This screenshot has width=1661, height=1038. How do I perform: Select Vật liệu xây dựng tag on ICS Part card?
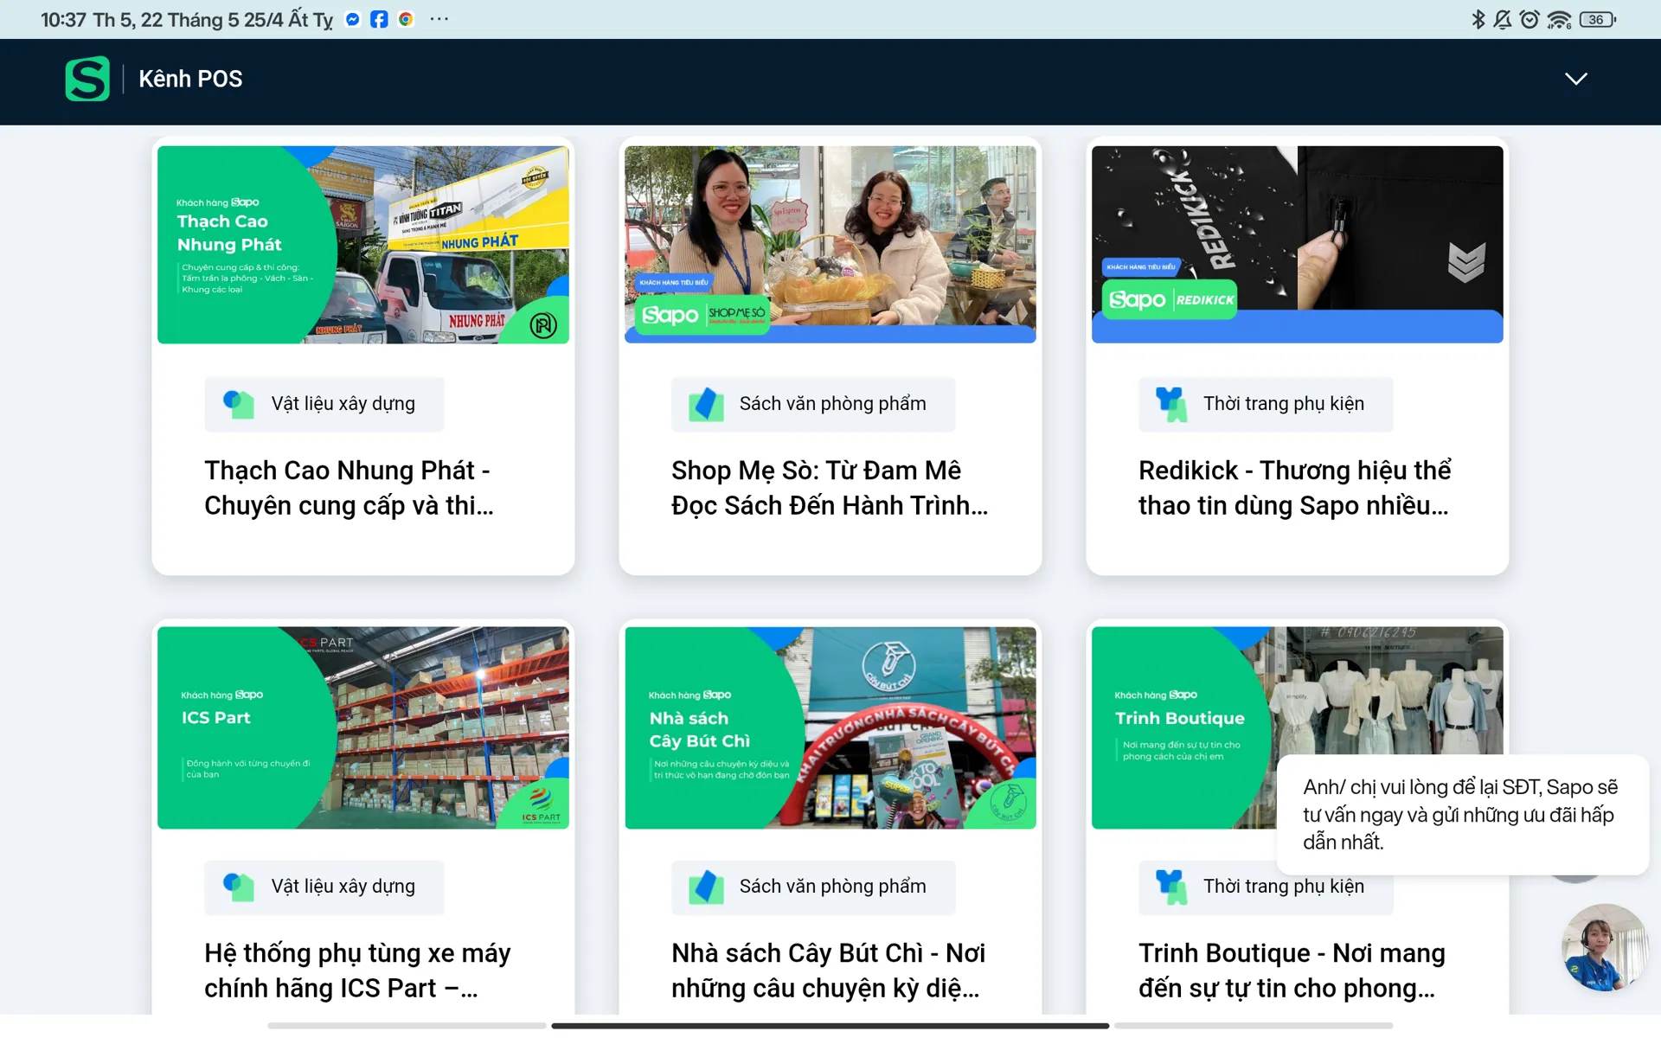tap(324, 887)
